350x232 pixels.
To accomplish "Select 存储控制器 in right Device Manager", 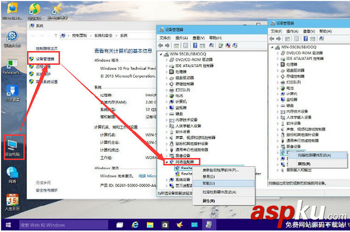I will (x=295, y=76).
